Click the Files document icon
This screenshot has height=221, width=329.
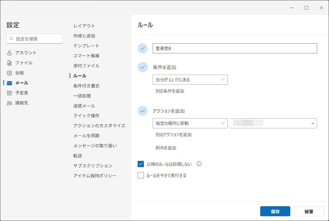pos(10,63)
